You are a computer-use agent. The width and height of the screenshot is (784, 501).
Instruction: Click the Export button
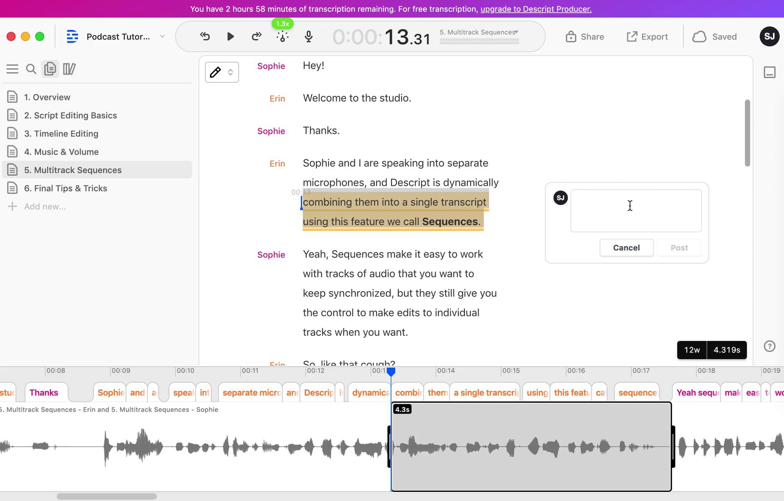point(647,37)
